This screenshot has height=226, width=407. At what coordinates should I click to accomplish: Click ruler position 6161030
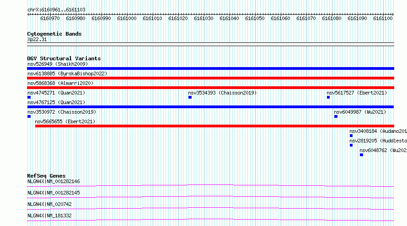pyautogui.click(x=203, y=18)
